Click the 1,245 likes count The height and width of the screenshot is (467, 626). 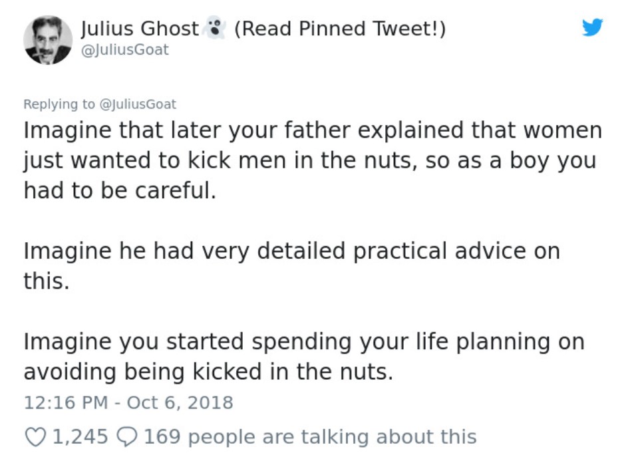[80, 436]
